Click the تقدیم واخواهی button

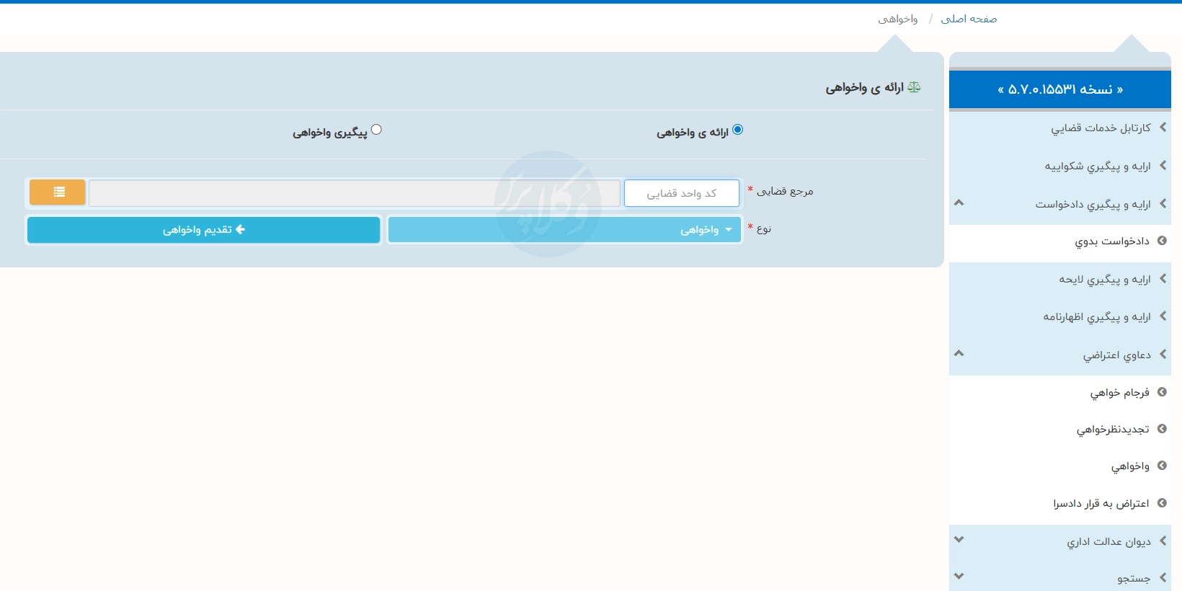click(203, 230)
